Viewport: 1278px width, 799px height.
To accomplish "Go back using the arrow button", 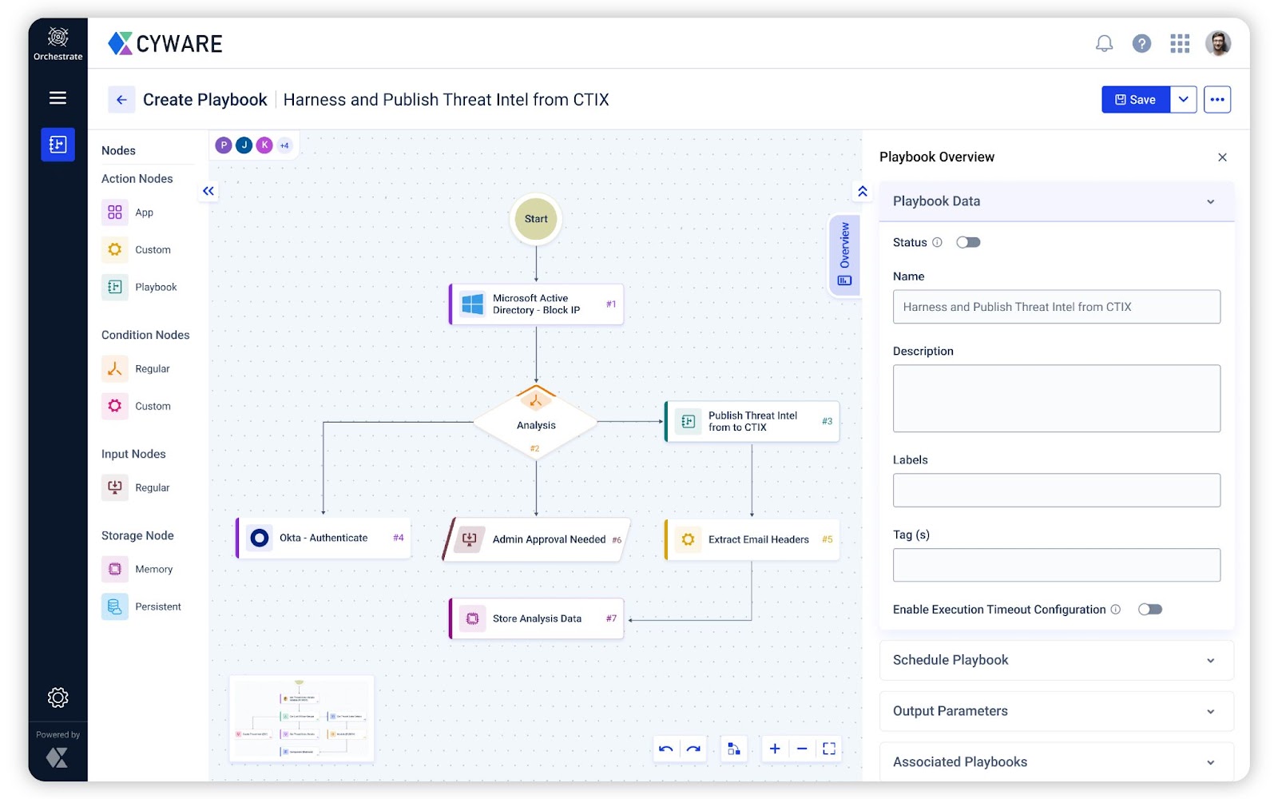I will tap(121, 100).
